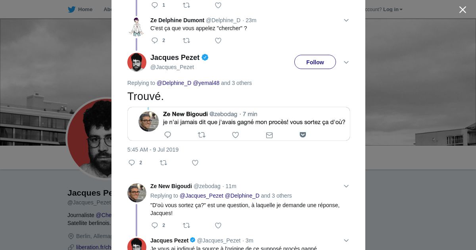Open more options for Jacques Pezet's main tweet
This screenshot has width=476, height=250.
pos(346,62)
